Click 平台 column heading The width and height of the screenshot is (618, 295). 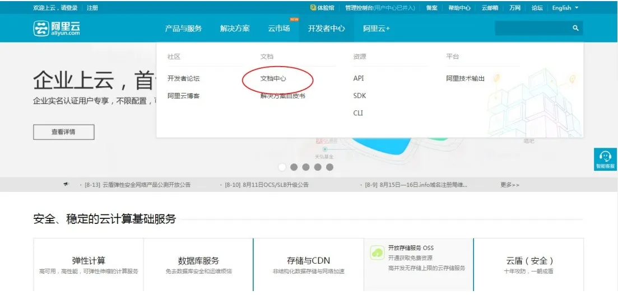point(453,57)
